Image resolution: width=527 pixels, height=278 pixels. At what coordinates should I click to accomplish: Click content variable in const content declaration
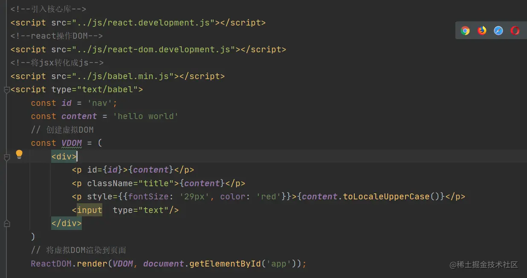coord(79,116)
